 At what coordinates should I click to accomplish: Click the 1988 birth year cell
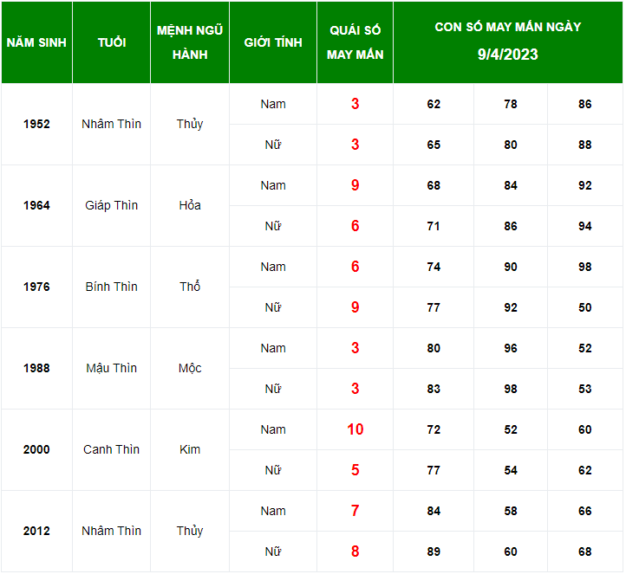[36, 368]
